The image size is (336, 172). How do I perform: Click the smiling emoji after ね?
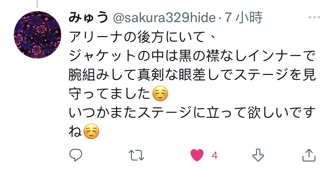pyautogui.click(x=91, y=131)
